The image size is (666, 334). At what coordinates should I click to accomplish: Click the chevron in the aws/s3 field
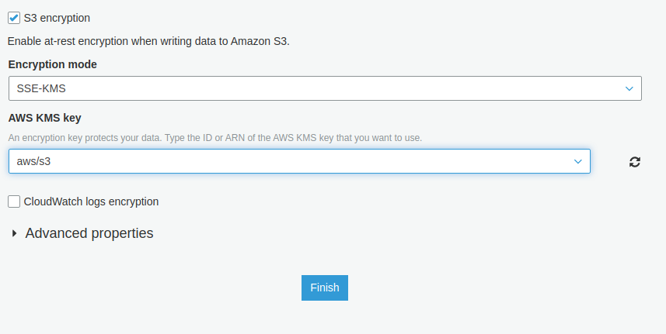577,161
